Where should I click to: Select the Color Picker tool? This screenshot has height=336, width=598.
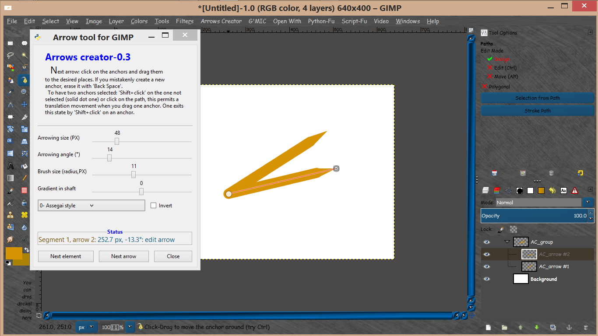(11, 92)
